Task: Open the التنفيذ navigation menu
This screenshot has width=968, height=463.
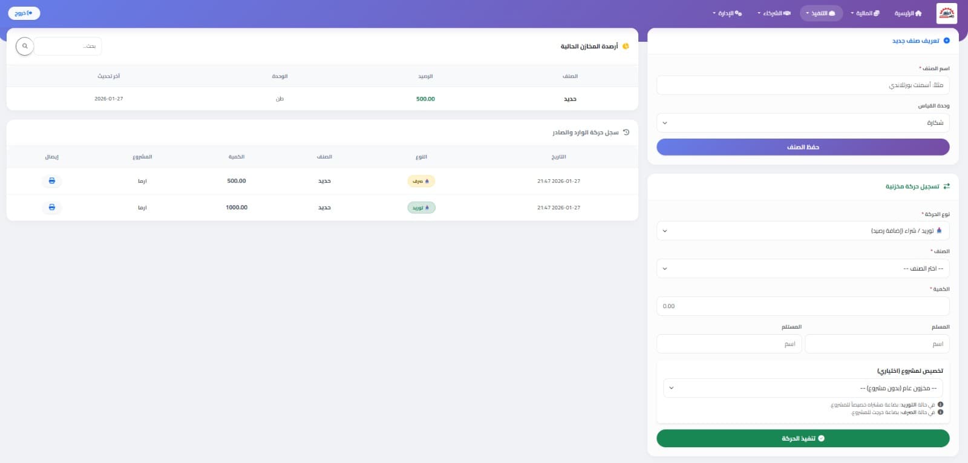Action: click(821, 13)
